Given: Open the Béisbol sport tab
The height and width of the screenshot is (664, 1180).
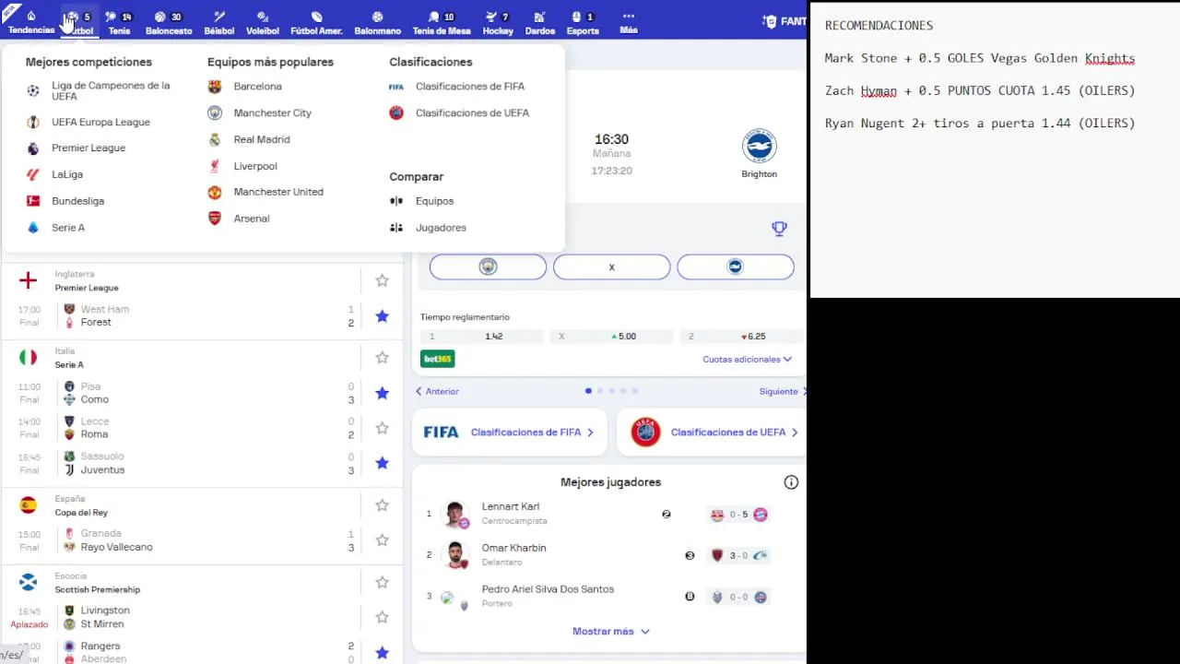Looking at the screenshot, I should coord(219,23).
